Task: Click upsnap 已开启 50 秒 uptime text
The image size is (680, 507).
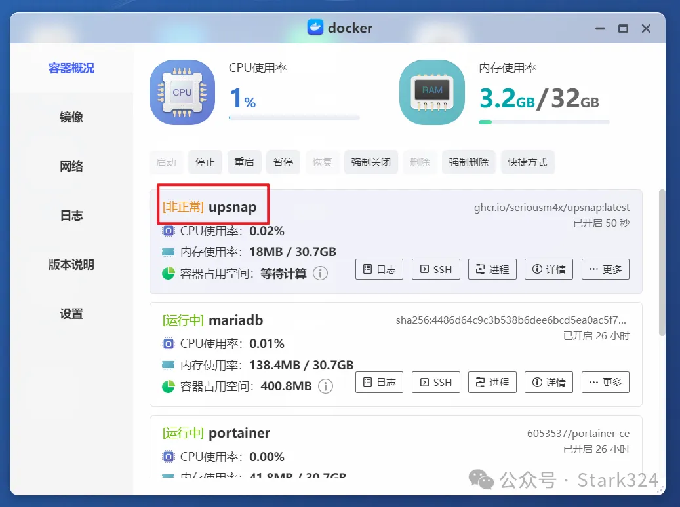Action: point(601,223)
